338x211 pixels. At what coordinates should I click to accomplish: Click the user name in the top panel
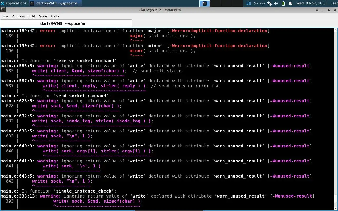click(x=334, y=3)
